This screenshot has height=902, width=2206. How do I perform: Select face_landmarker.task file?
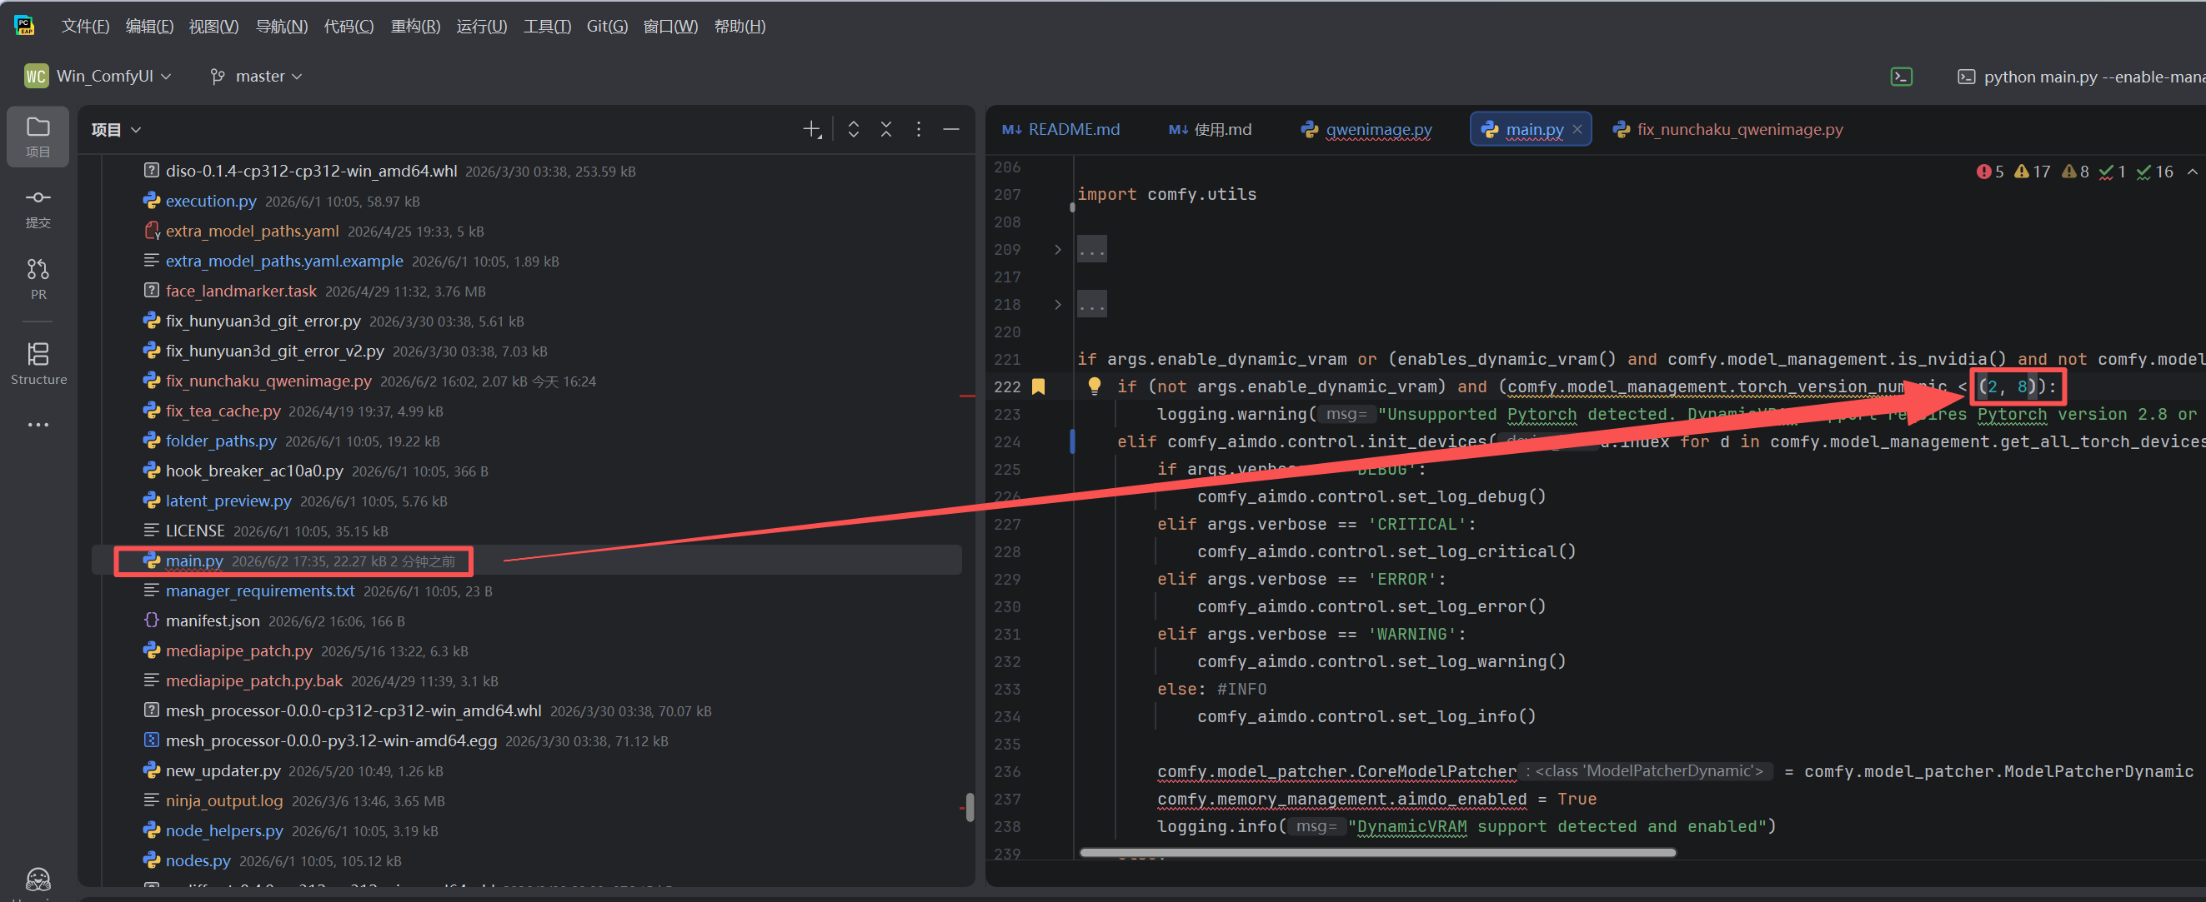pos(241,291)
